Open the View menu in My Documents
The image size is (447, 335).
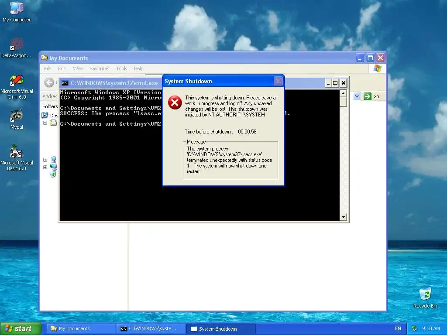pos(78,68)
